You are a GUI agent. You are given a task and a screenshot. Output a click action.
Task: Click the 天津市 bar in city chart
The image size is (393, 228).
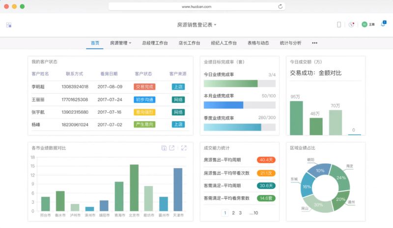coord(178,189)
